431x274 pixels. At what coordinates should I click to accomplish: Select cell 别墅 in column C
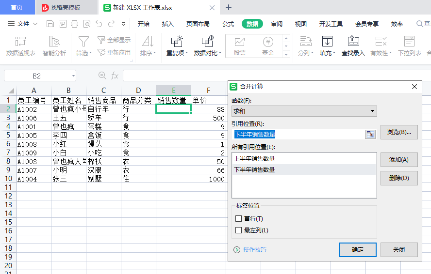click(x=103, y=179)
